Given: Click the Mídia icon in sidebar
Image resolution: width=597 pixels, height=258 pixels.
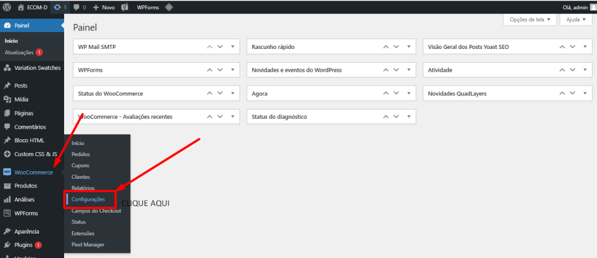Looking at the screenshot, I should [7, 100].
